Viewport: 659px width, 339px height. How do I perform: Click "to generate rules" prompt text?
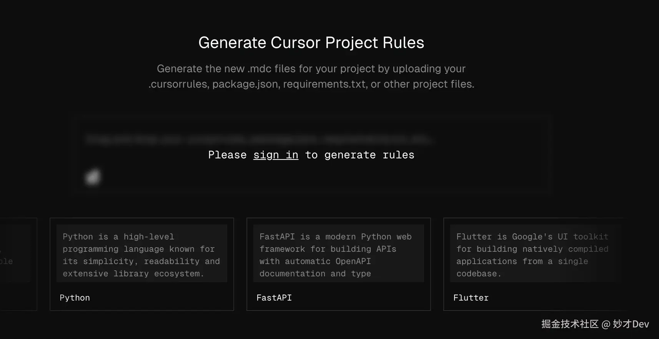[x=359, y=155]
